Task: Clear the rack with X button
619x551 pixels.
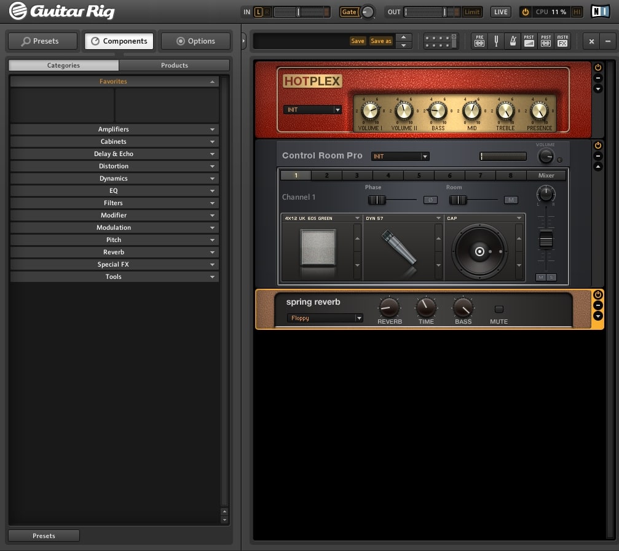Action: pos(591,41)
